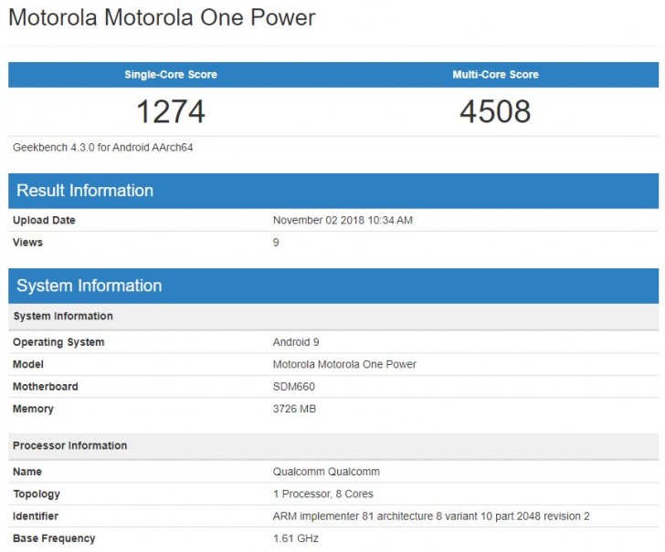Click the SDM660 motherboard value

(x=294, y=387)
